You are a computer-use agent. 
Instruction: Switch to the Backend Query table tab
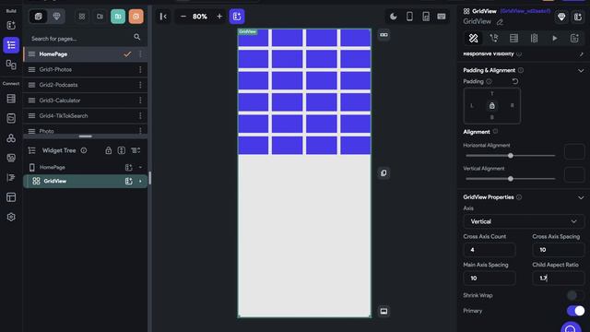(514, 38)
